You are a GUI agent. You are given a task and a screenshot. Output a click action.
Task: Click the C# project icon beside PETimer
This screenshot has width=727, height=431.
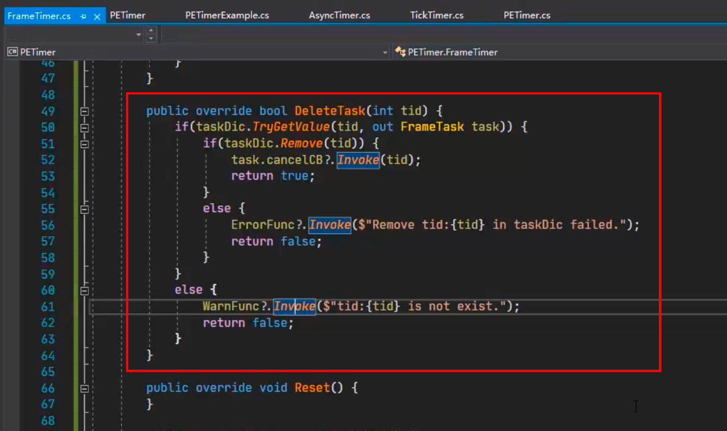pyautogui.click(x=12, y=52)
